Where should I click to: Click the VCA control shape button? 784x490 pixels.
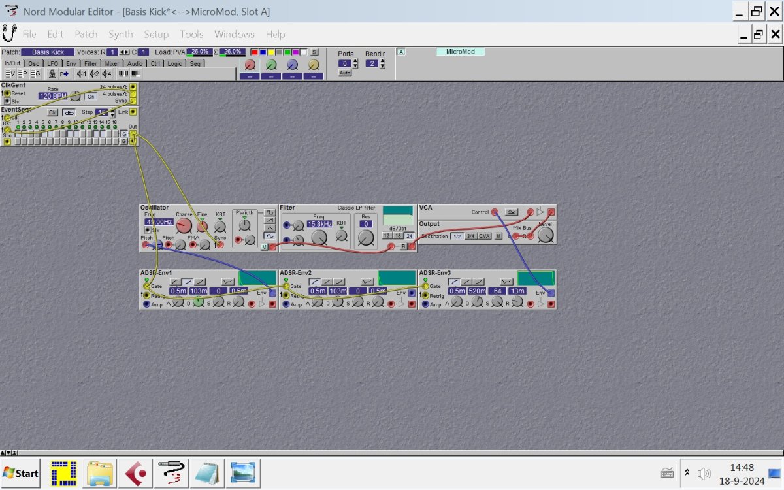(x=512, y=212)
